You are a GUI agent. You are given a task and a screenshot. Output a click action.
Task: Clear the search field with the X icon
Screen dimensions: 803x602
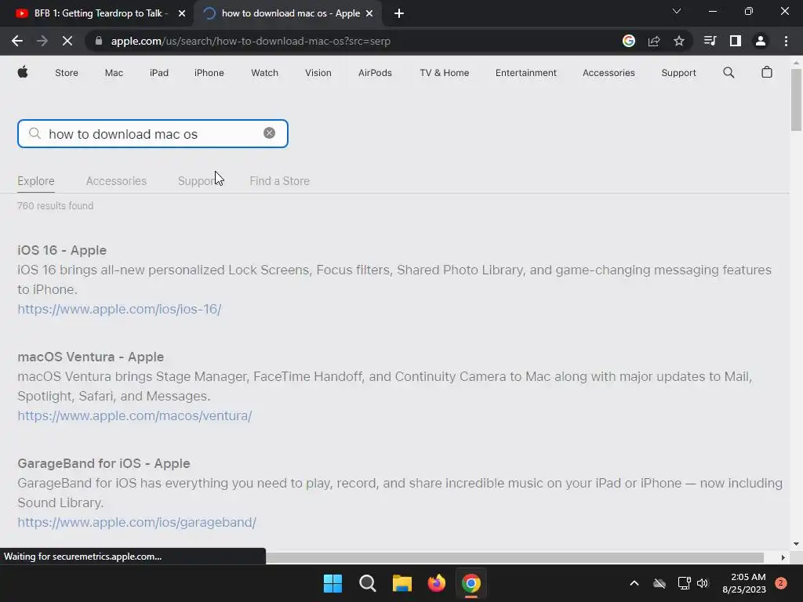coord(270,133)
